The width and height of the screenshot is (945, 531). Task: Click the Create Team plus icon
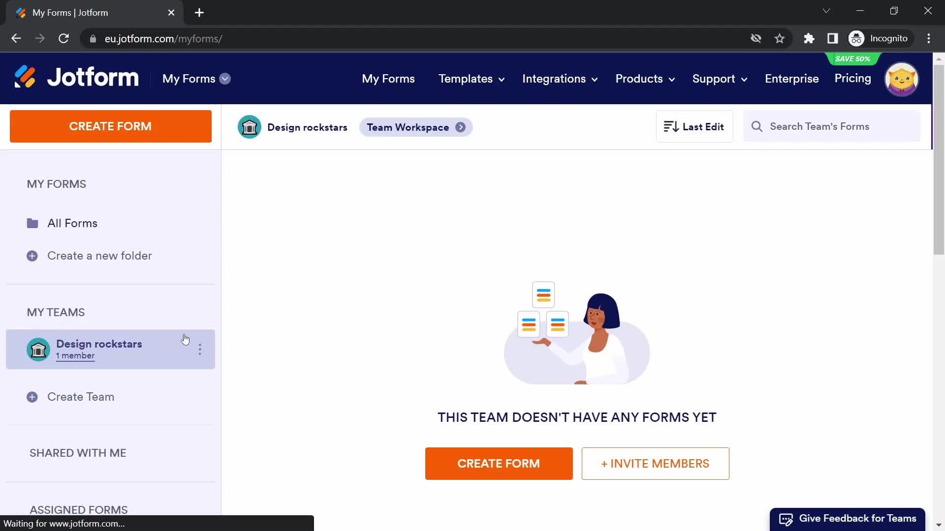coord(32,396)
